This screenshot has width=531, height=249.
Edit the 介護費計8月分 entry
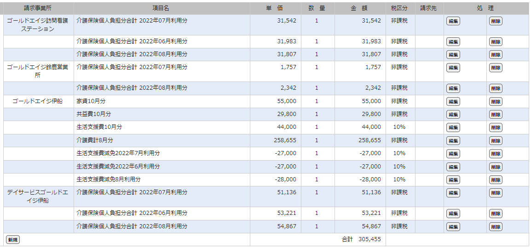click(453, 141)
